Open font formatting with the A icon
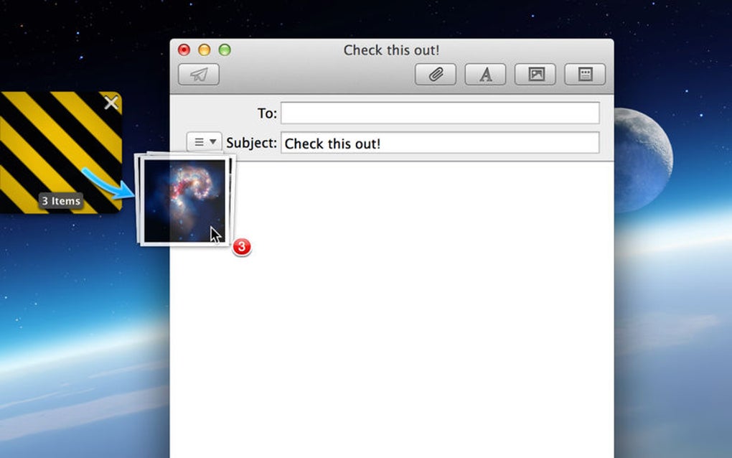The image size is (732, 458). click(x=485, y=74)
